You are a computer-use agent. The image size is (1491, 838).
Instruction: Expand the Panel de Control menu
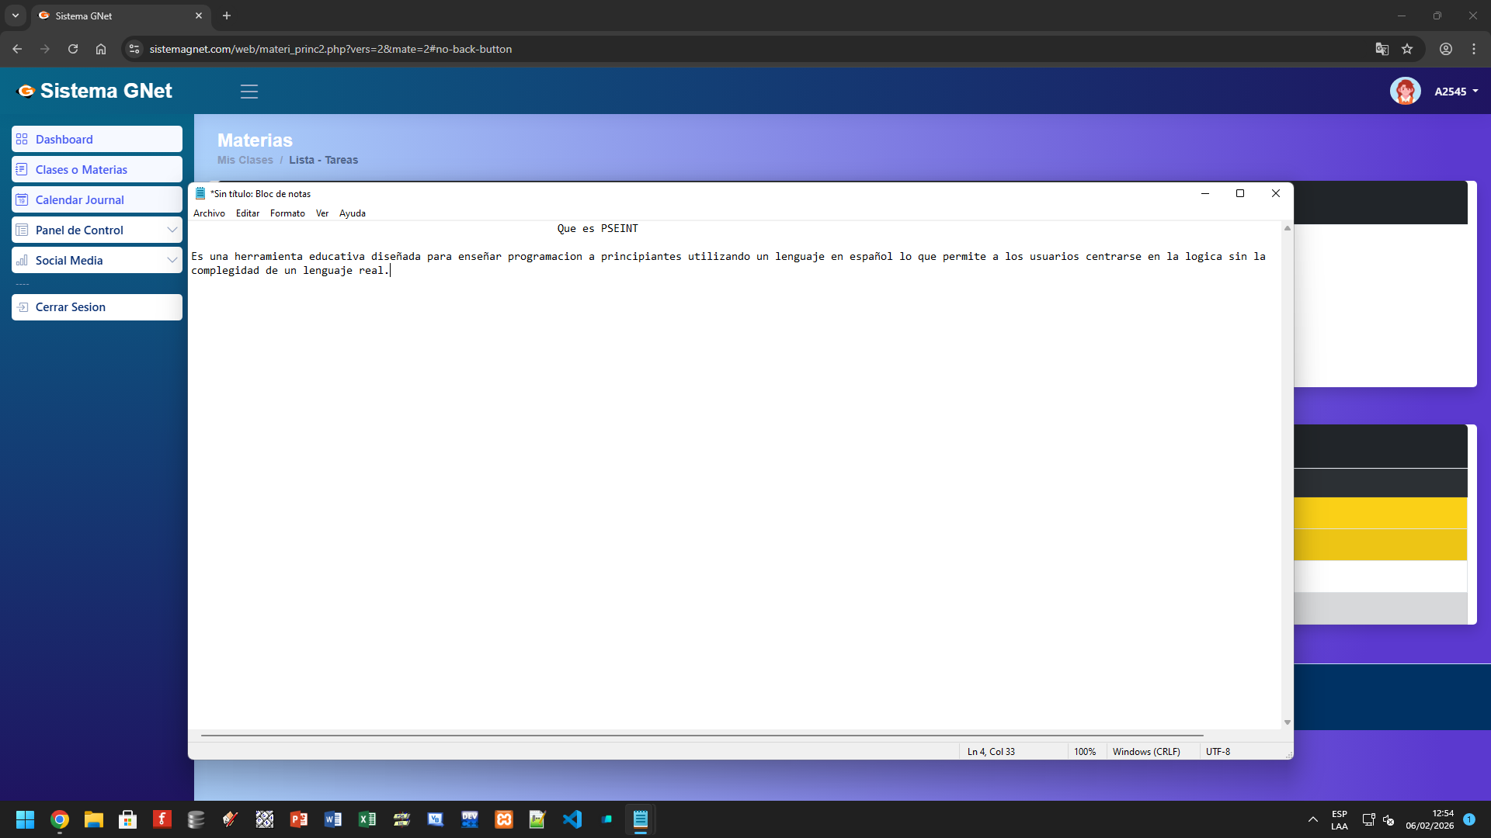point(96,230)
